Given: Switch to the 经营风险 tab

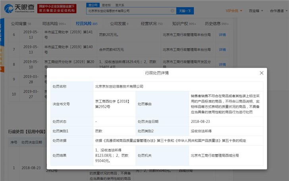Looking at the screenshot, I should click(87, 24).
